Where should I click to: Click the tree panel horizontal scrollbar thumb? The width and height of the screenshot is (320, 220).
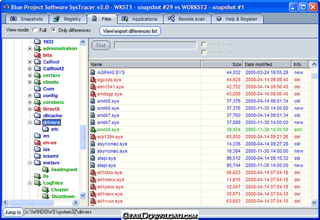31,202
